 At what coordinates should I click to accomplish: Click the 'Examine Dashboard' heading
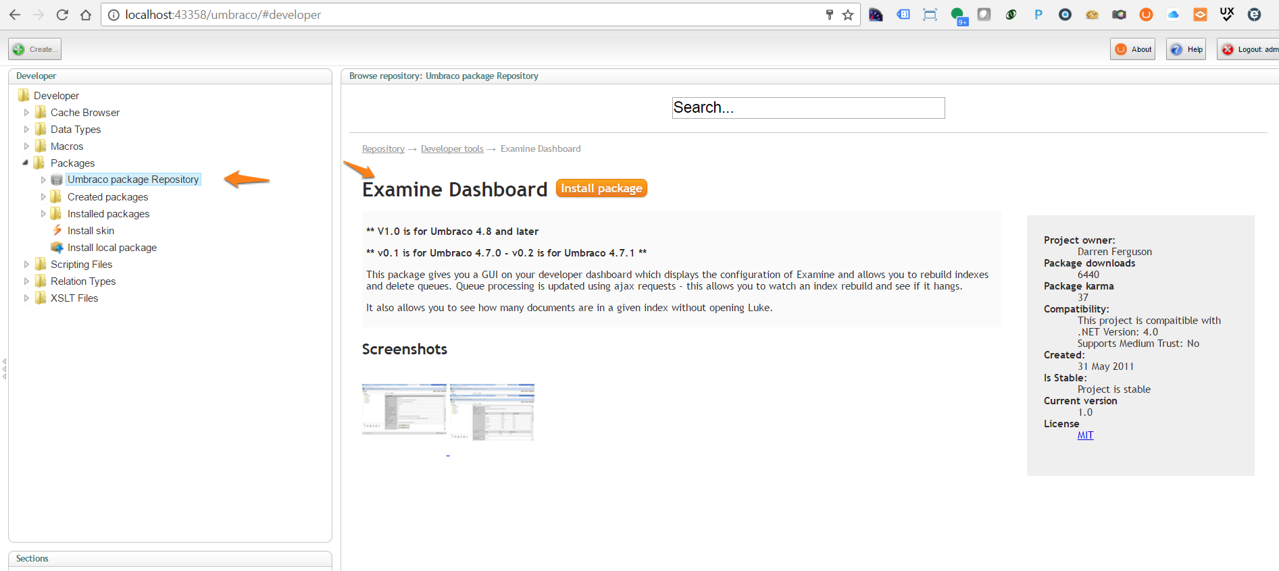point(455,190)
